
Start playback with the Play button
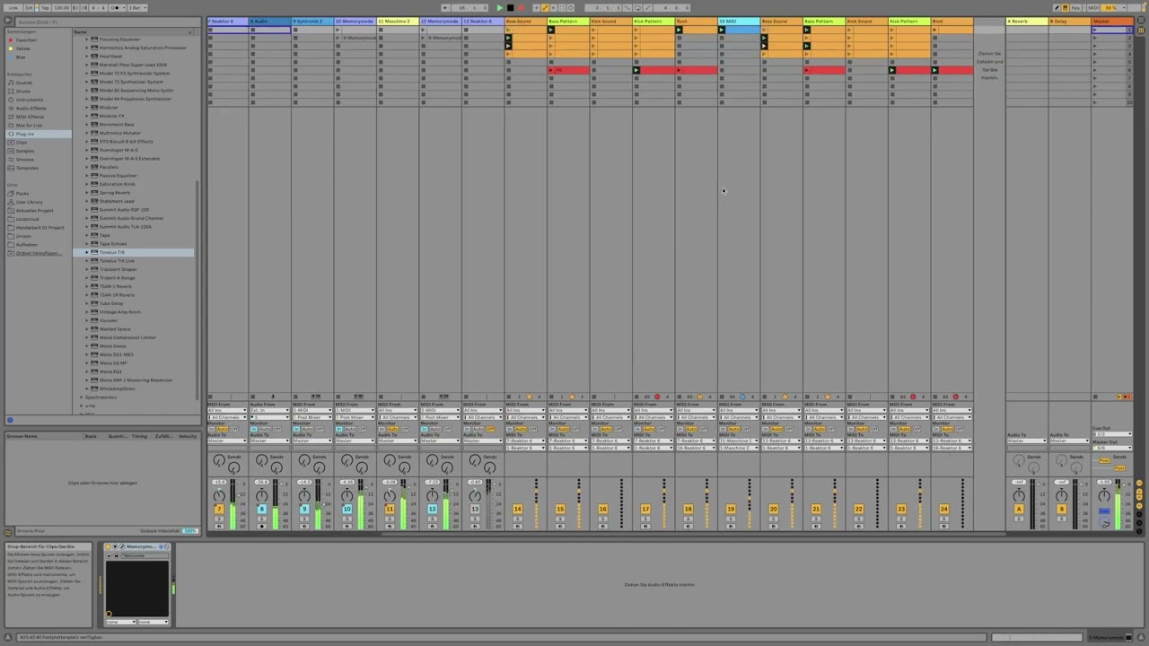500,8
